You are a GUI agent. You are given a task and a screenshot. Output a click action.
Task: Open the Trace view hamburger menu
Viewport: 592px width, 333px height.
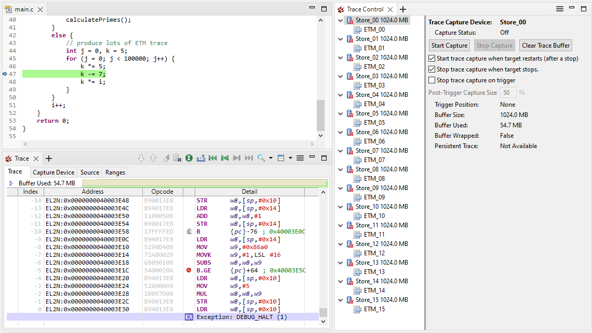tap(300, 158)
